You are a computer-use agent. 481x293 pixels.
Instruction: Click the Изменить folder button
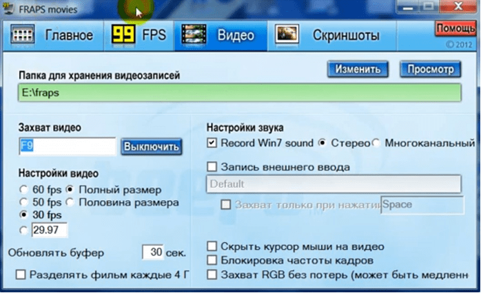(x=358, y=69)
